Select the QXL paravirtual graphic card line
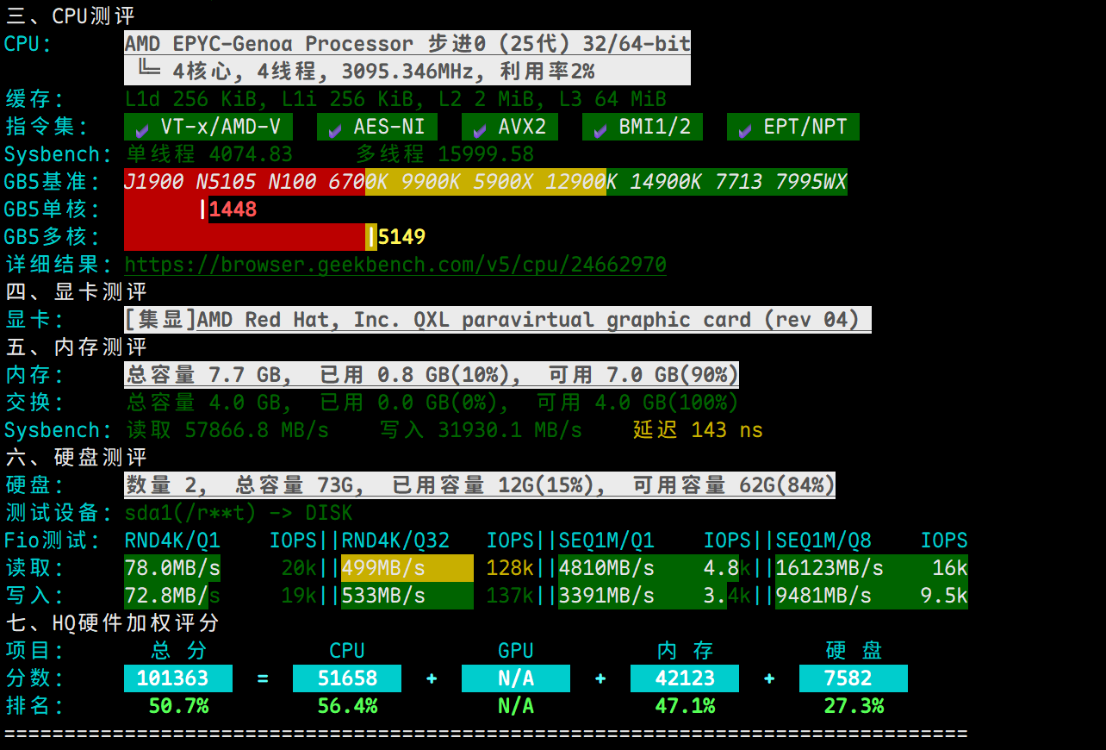The image size is (1106, 750). [498, 320]
